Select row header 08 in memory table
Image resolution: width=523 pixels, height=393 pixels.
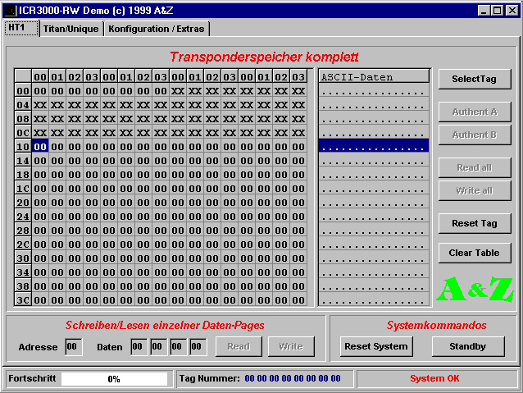23,119
